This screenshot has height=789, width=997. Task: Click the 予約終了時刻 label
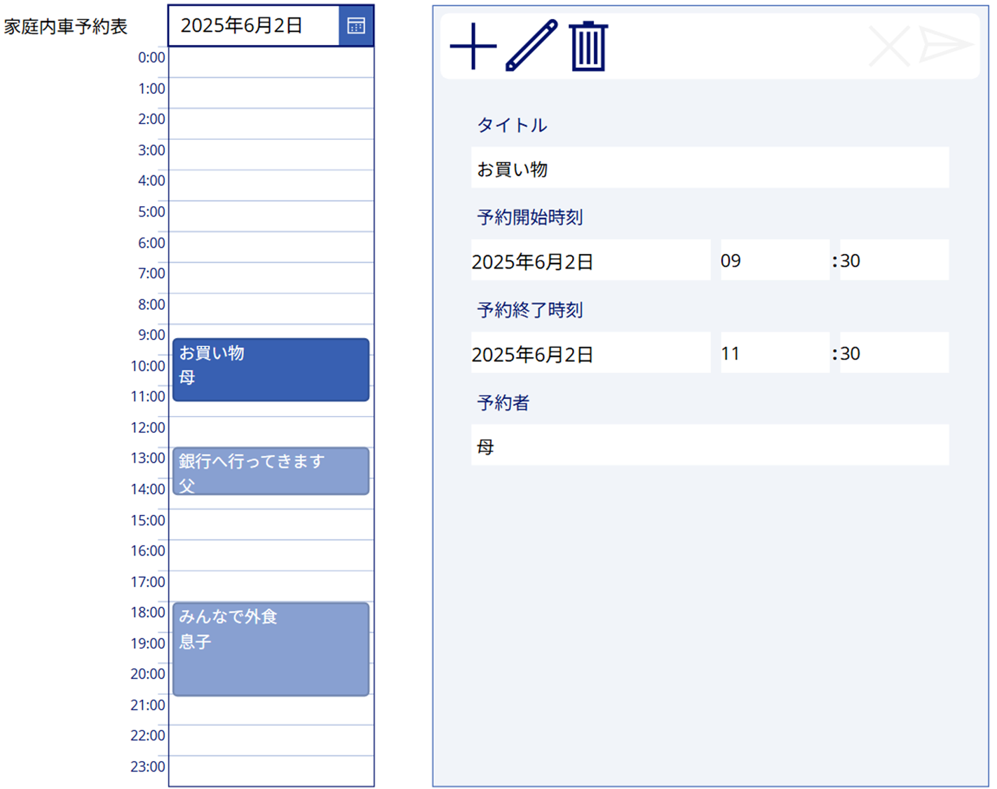(x=530, y=310)
